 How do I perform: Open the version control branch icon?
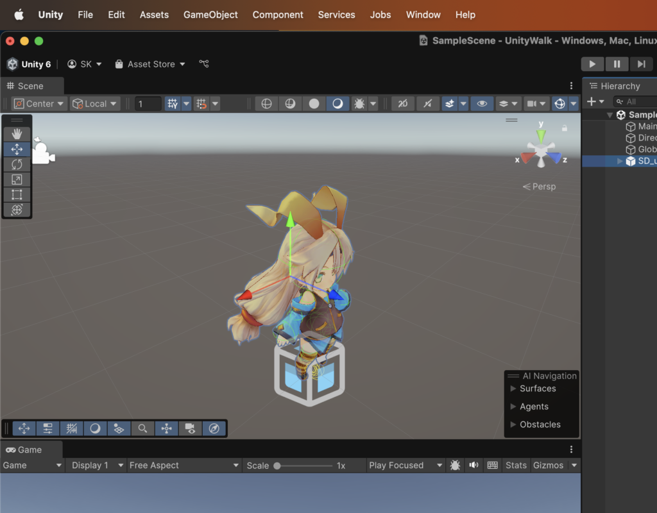click(204, 63)
